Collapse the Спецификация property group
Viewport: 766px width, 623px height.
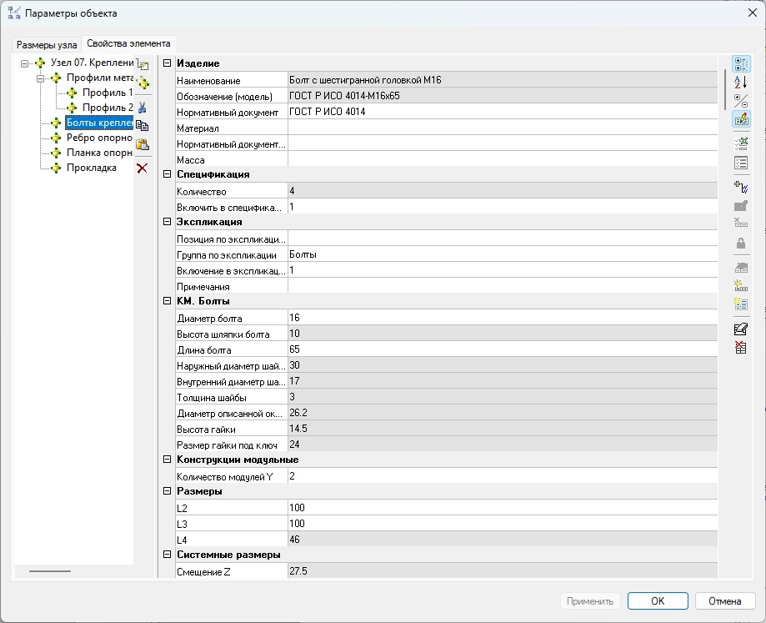pyautogui.click(x=167, y=174)
